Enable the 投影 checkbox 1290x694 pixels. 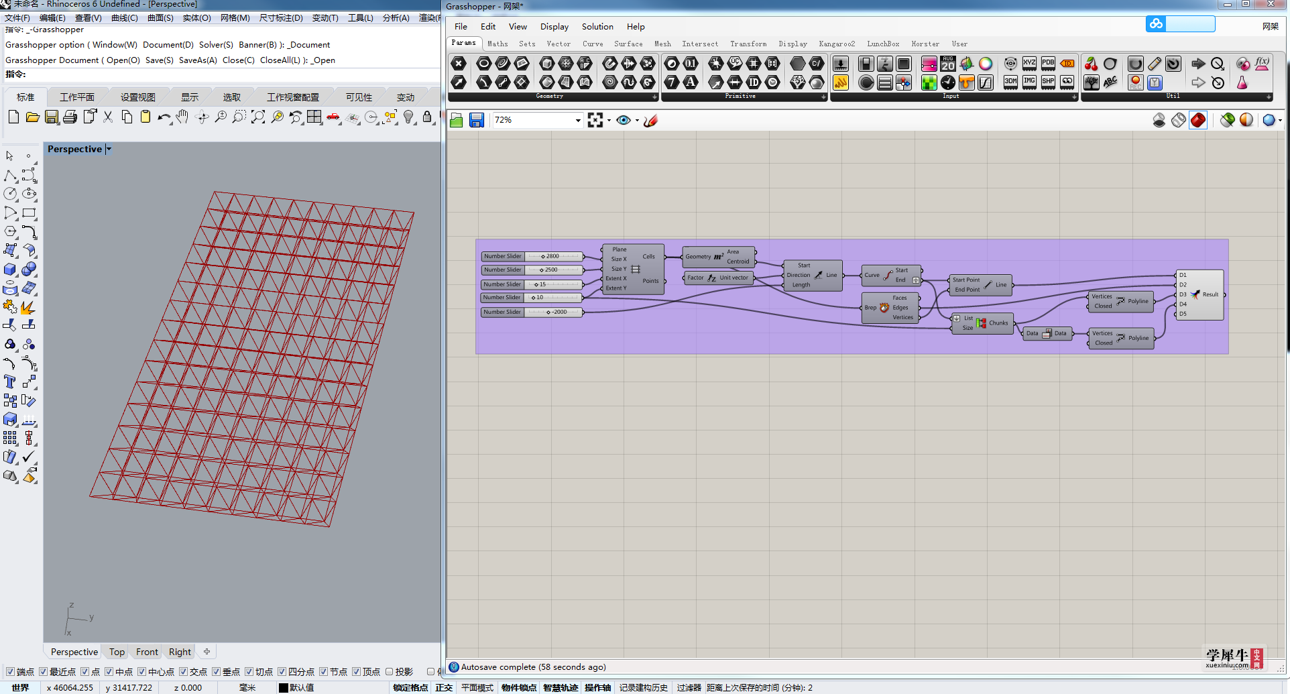click(x=389, y=671)
